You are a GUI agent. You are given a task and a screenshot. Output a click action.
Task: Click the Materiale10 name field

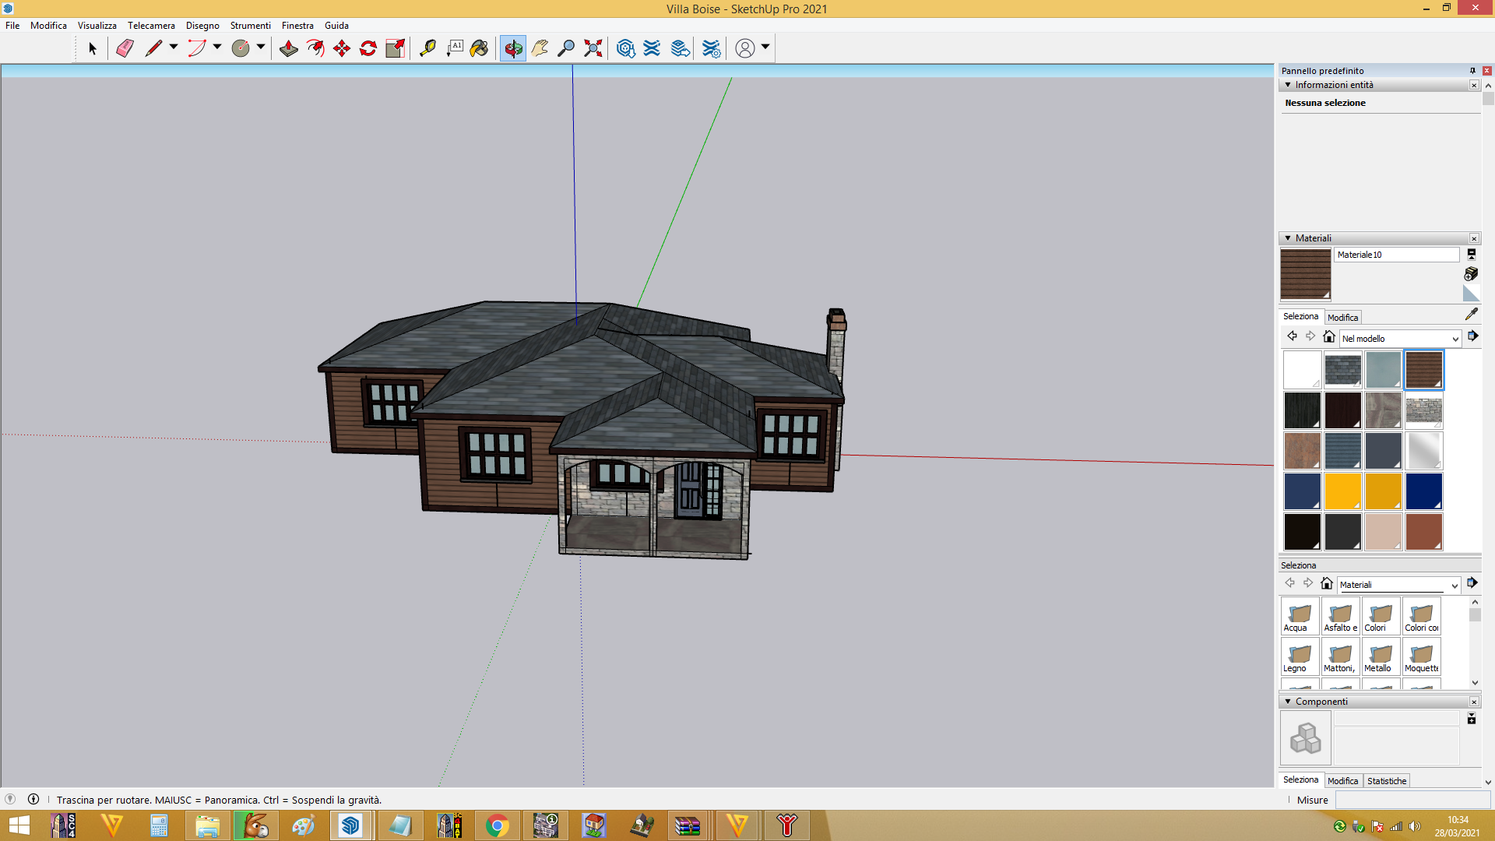click(1397, 255)
